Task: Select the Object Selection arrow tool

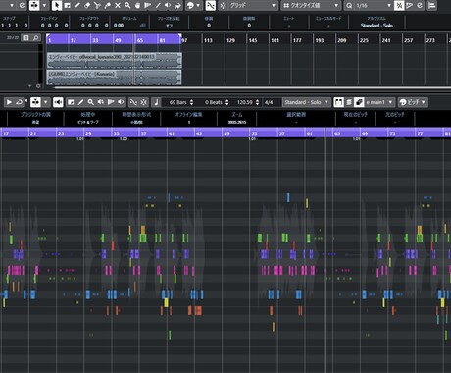Action: [x=57, y=5]
